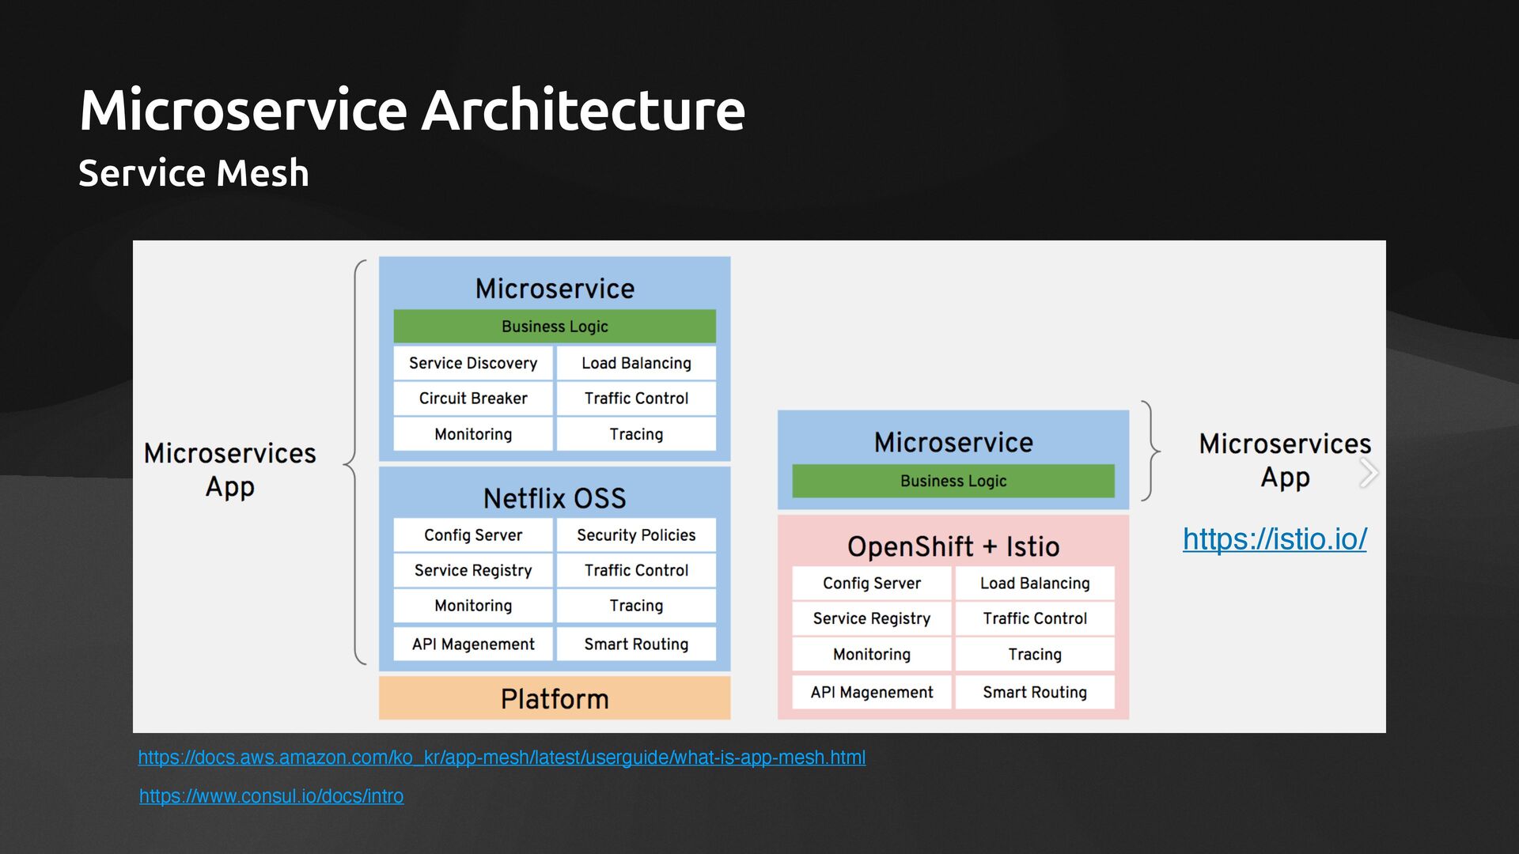Open the consul.io docs intro link
The width and height of the screenshot is (1519, 854).
(x=271, y=796)
